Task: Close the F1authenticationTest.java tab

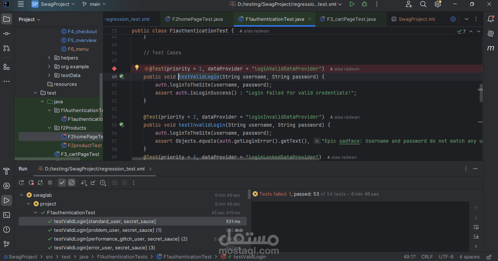Action: tap(310, 19)
